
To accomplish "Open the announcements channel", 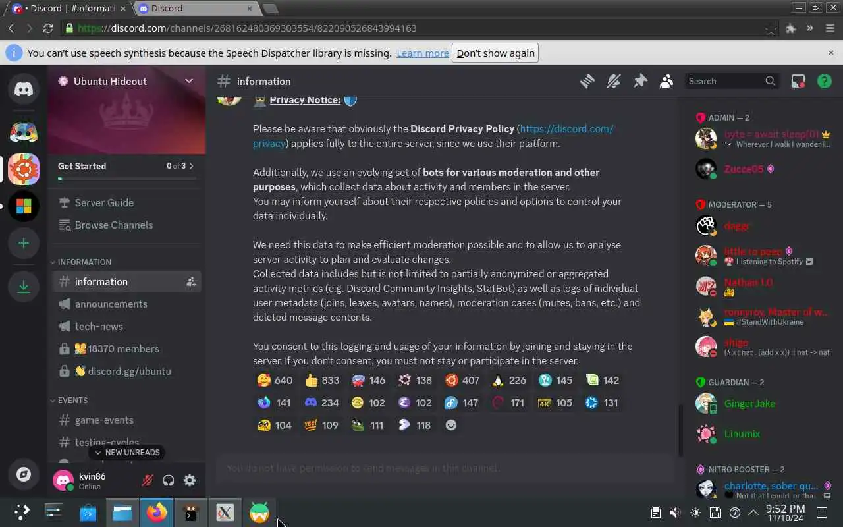I will click(x=126, y=304).
